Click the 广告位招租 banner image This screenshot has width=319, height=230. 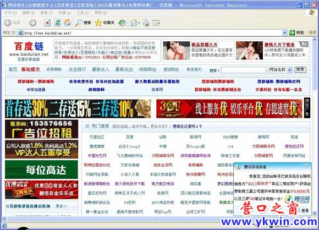(41, 129)
